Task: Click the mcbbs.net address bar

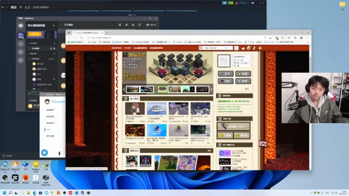Action: pos(174,38)
